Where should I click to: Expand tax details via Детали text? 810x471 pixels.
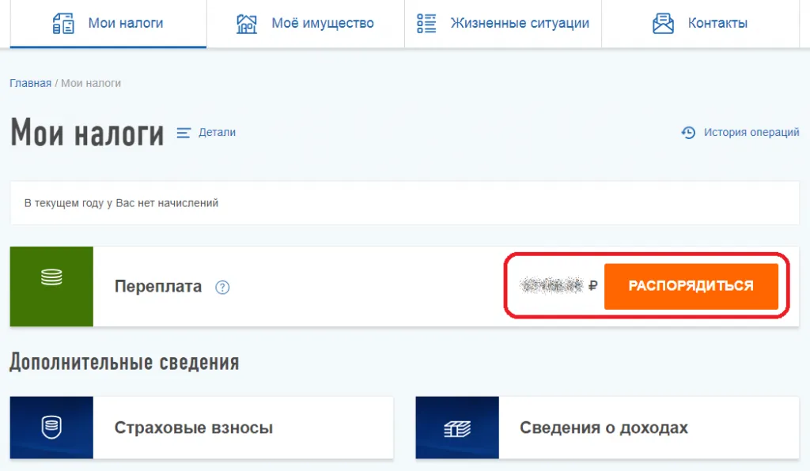click(x=217, y=133)
